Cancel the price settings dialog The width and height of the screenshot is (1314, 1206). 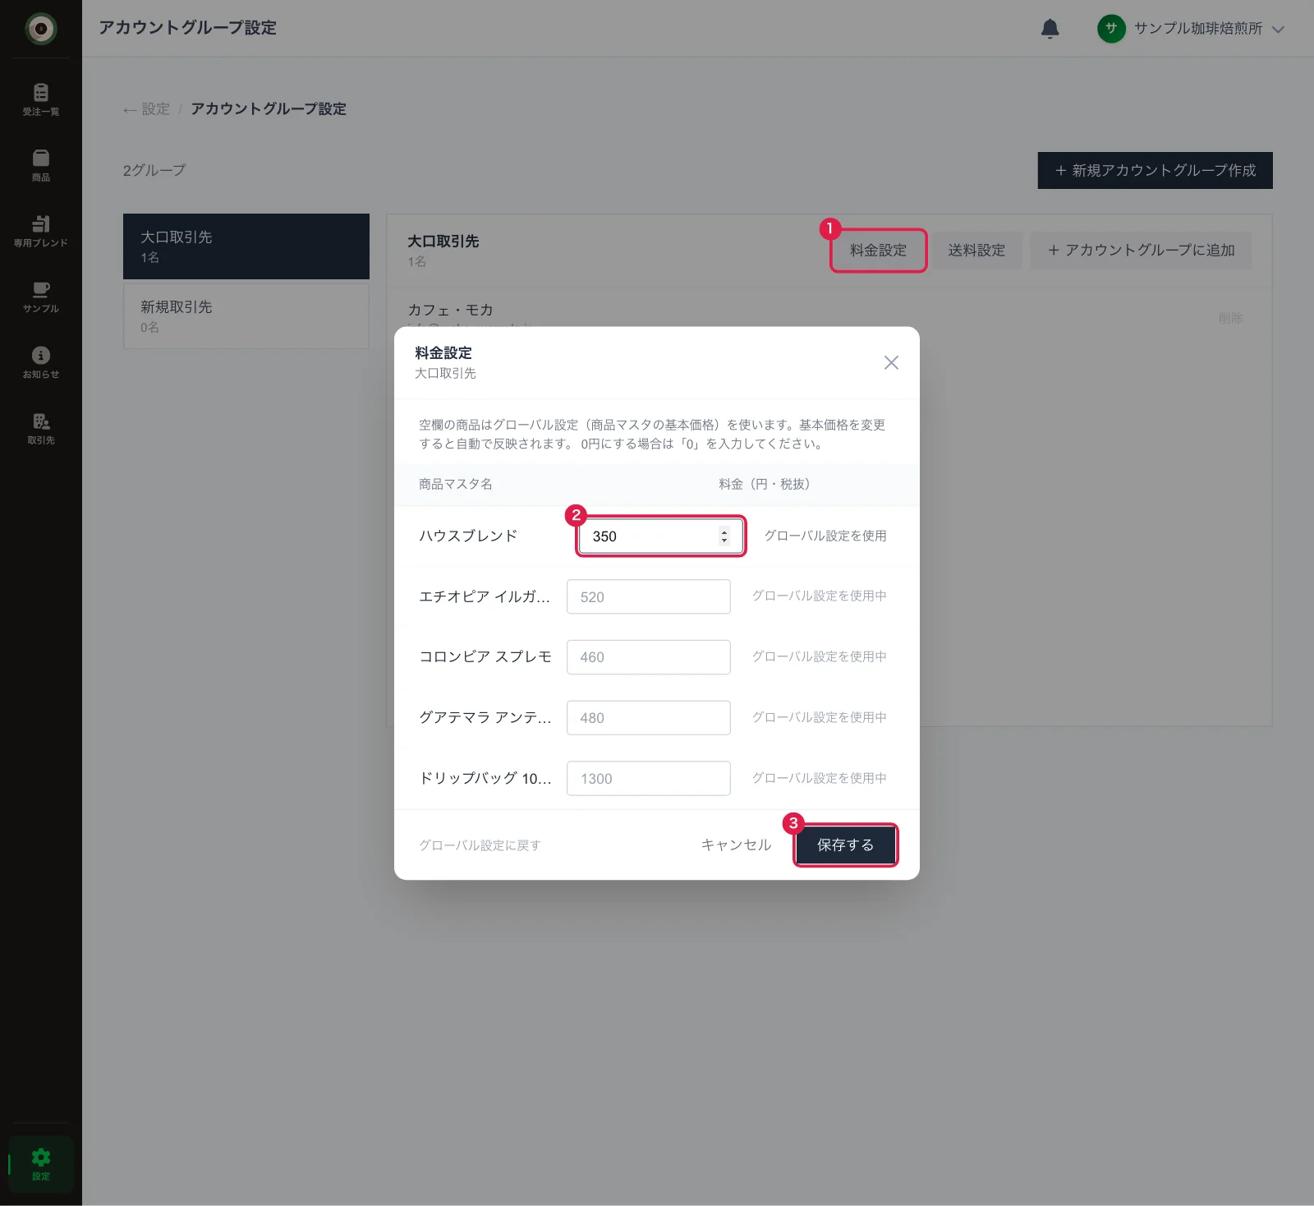coord(736,845)
